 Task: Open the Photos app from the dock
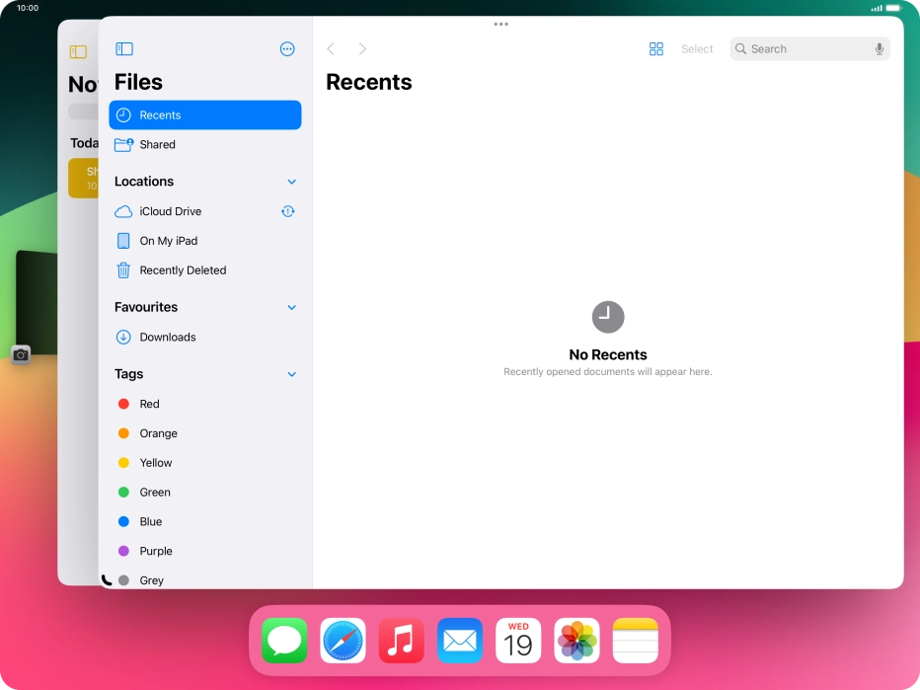click(575, 640)
